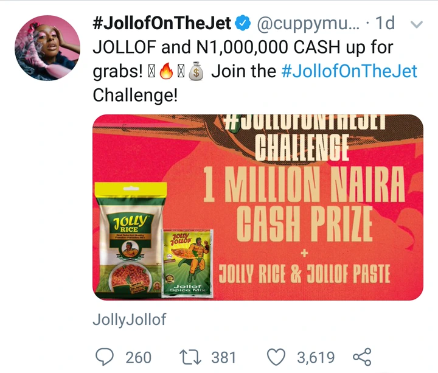
Task: Click the fire emoji in the tweet text
Action: tap(166, 72)
